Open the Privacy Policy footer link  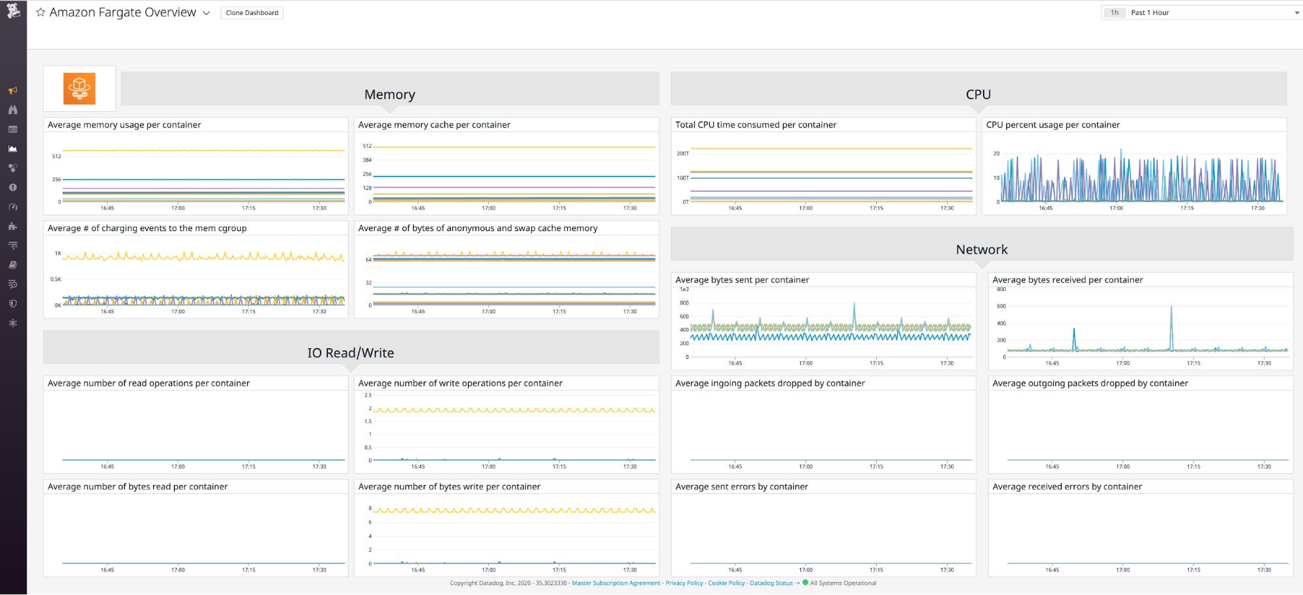click(684, 583)
